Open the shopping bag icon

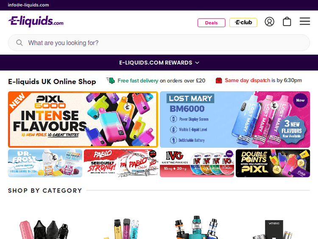click(x=287, y=22)
